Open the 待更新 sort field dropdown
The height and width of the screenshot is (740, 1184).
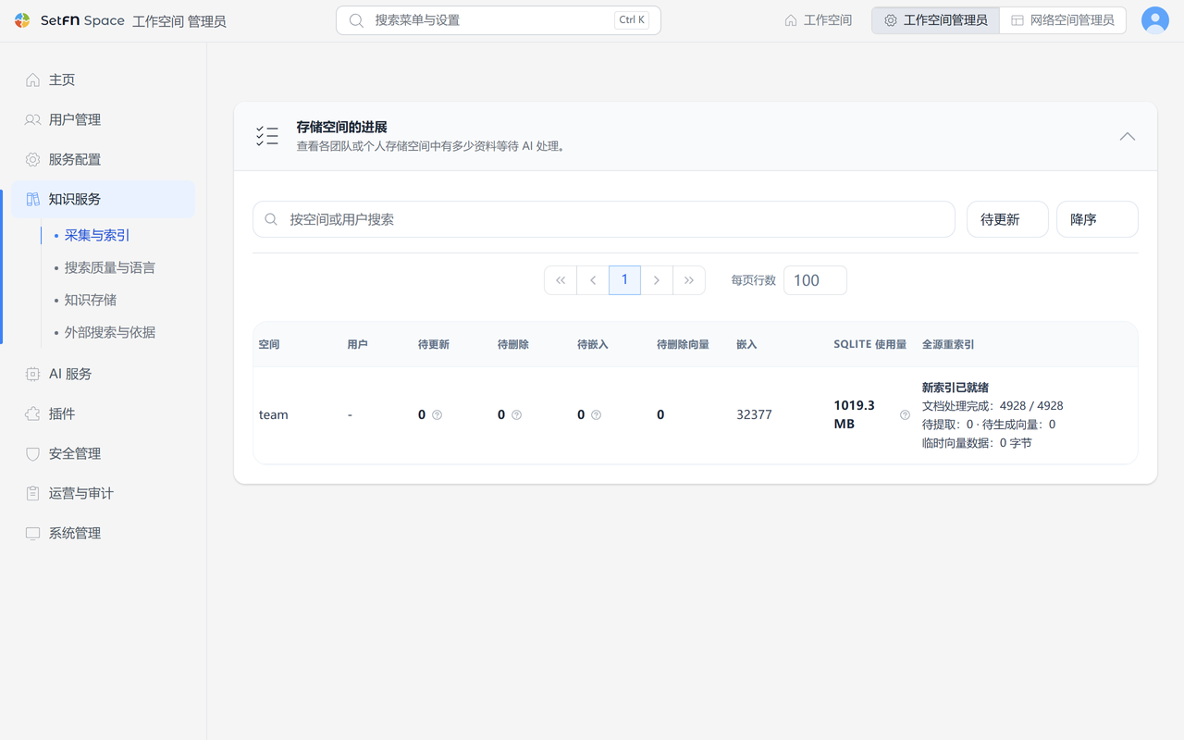pos(1007,219)
